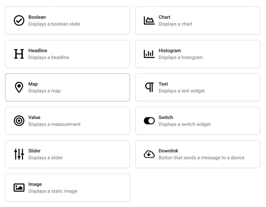Click the Headline H icon

coord(18,54)
